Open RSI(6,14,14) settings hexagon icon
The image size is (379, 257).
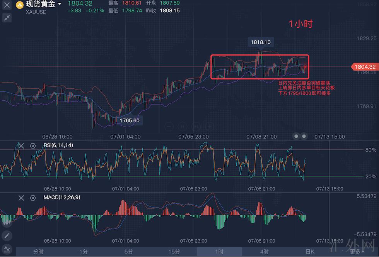pos(33,146)
